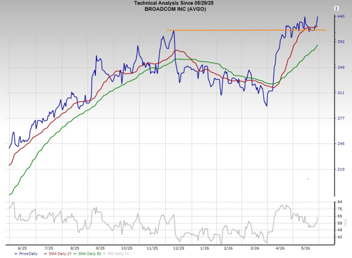The image size is (352, 258).
Task: Click the 'BROADCOM INC (AVGO)' subtitle
Action: tap(175, 9)
